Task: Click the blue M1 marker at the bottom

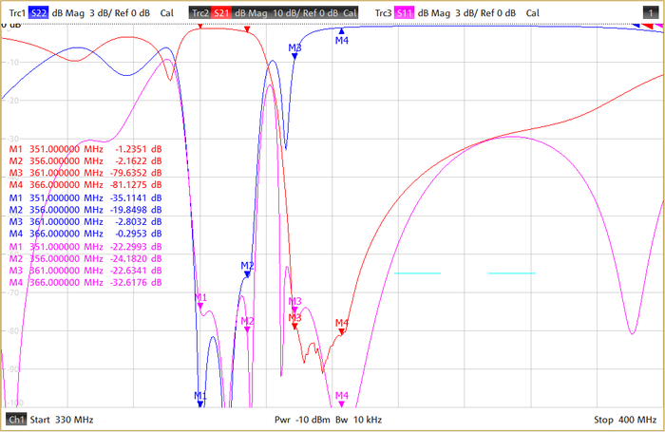Action: 200,403
